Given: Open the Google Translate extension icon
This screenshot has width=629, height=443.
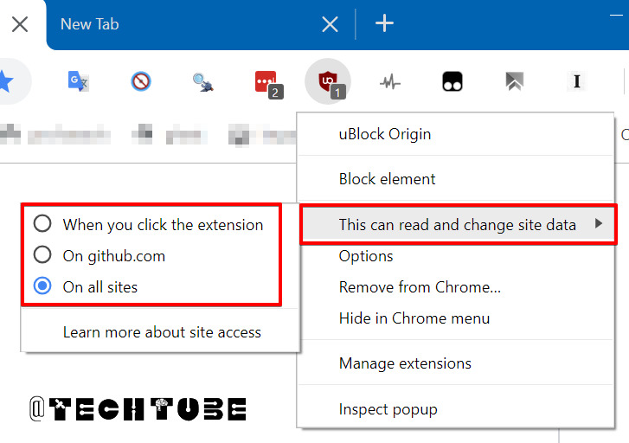Looking at the screenshot, I should point(79,81).
